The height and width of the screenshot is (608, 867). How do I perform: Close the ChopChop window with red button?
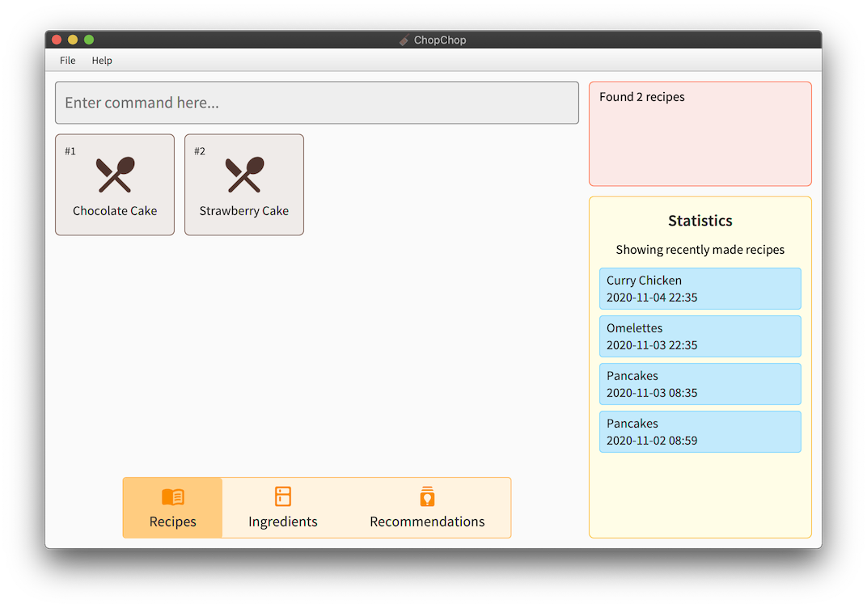click(x=57, y=40)
